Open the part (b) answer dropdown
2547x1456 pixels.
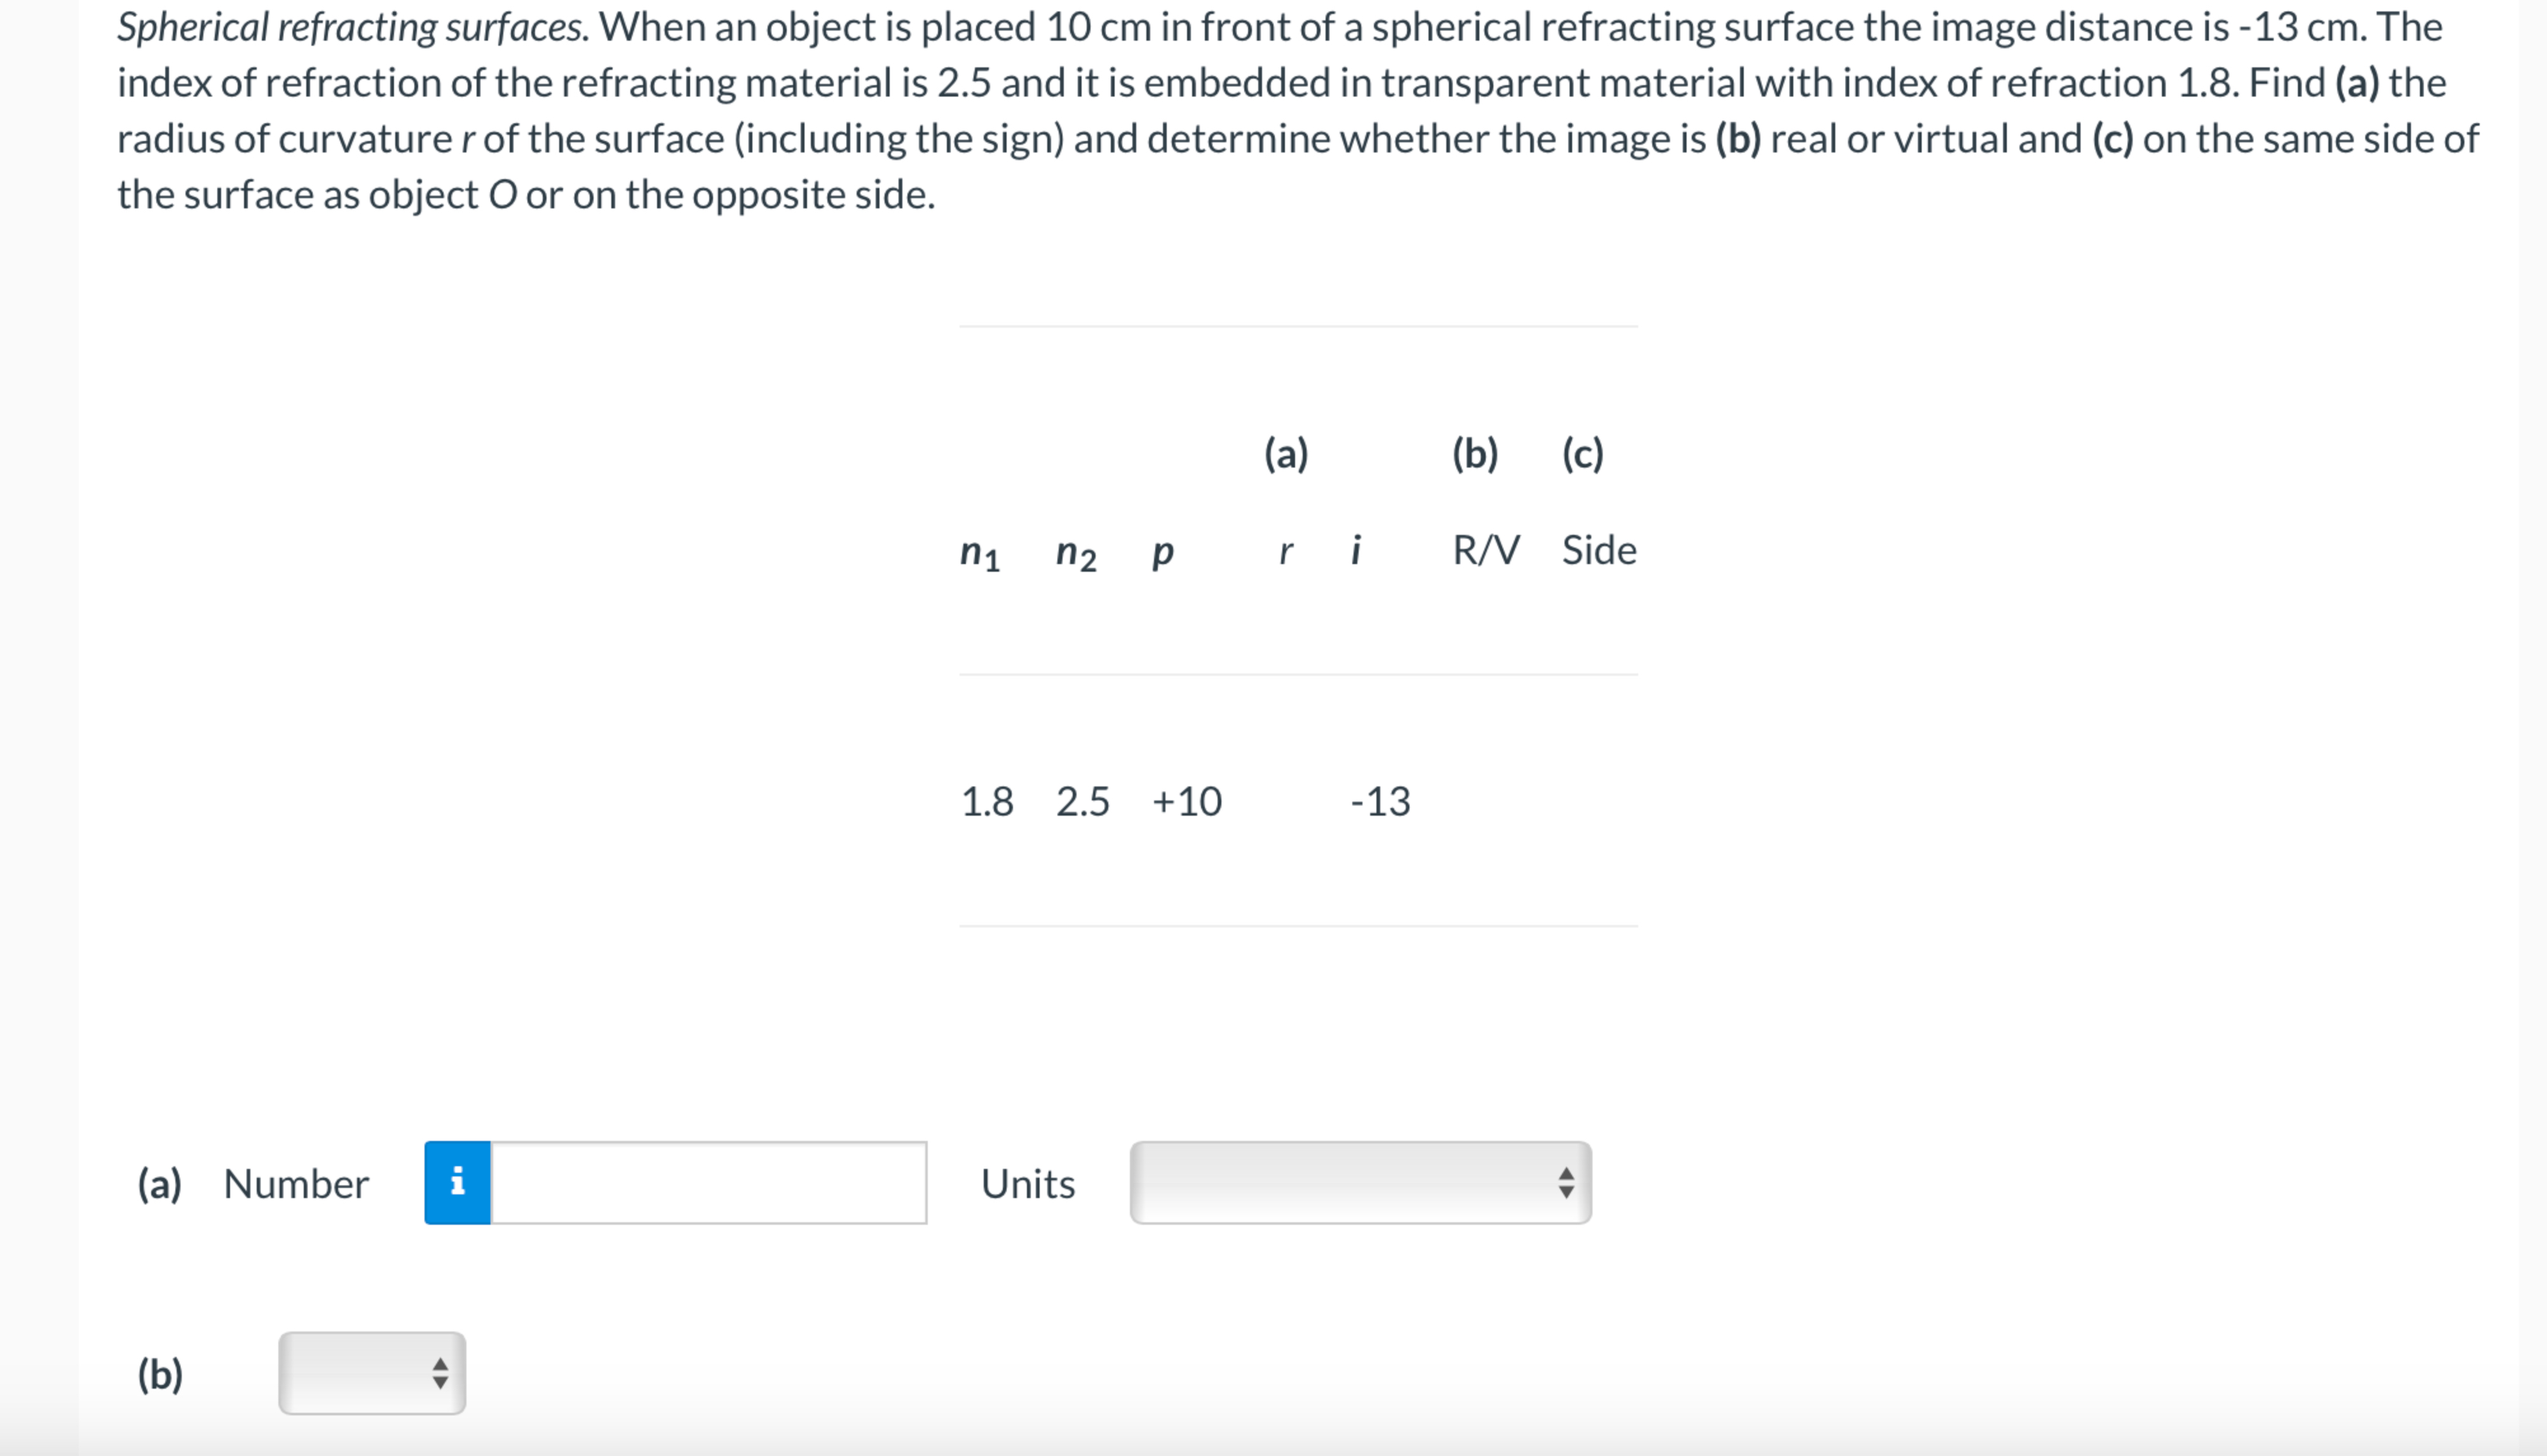(371, 1373)
